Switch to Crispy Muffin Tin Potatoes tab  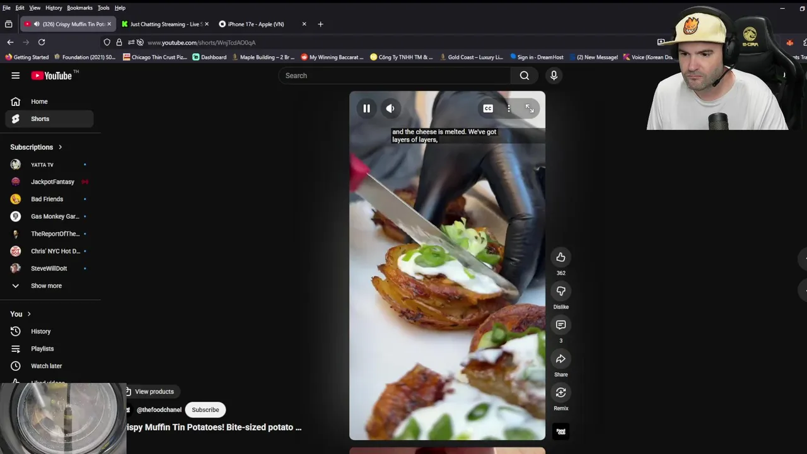[x=67, y=24]
